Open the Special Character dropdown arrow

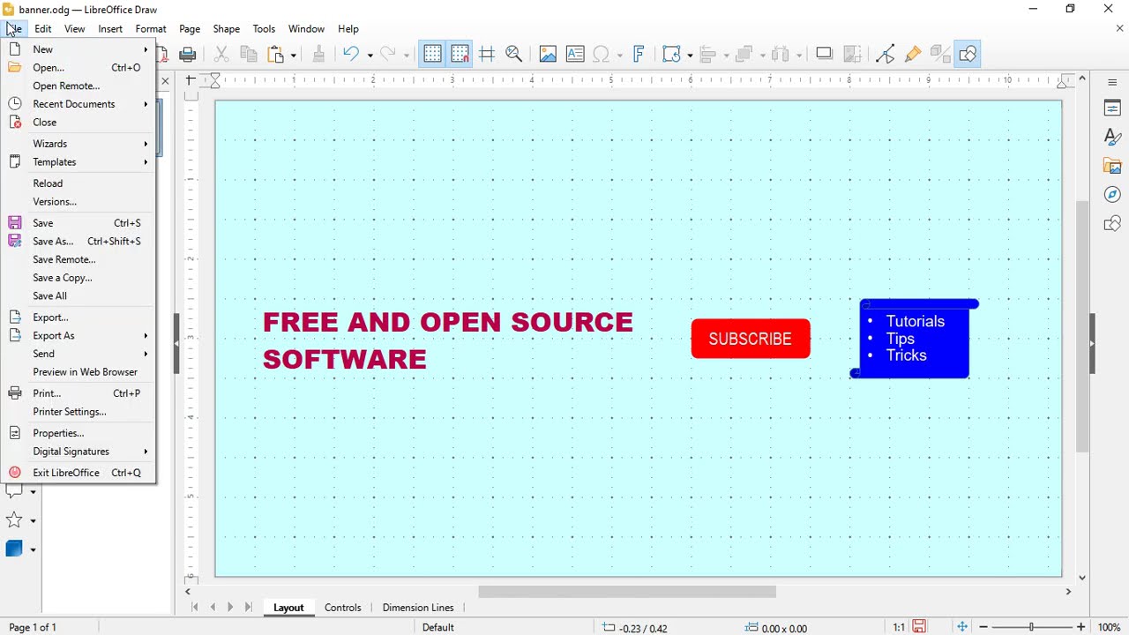click(x=619, y=55)
